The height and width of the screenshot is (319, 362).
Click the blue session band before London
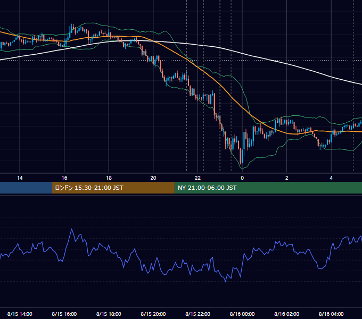pyautogui.click(x=26, y=188)
